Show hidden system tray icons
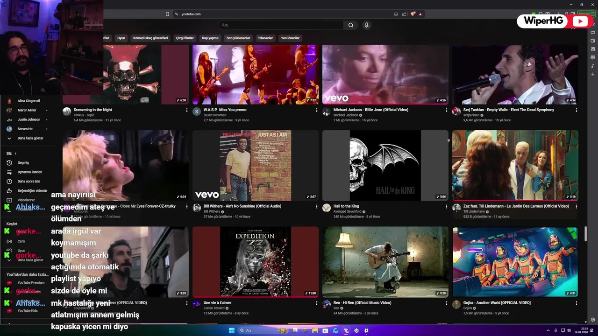Viewport: 598px width, 336px height. pyautogui.click(x=548, y=330)
